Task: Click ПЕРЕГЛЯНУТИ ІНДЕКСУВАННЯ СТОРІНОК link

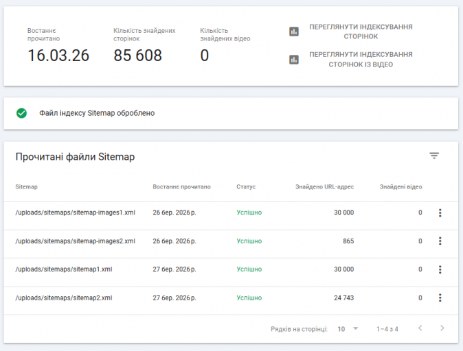Action: point(361,32)
